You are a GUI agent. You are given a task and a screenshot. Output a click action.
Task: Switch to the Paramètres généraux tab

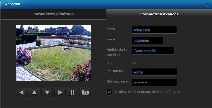(x=54, y=14)
